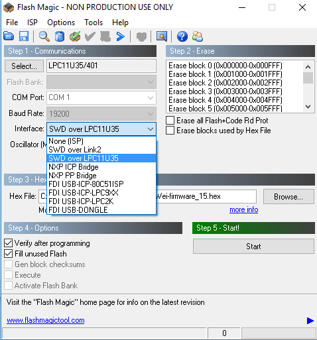Click the grey checkmark Verify icon

pyautogui.click(x=90, y=36)
